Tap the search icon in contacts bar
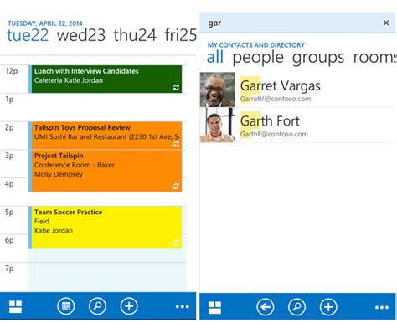Image resolution: width=397 pixels, height=323 pixels. (296, 307)
